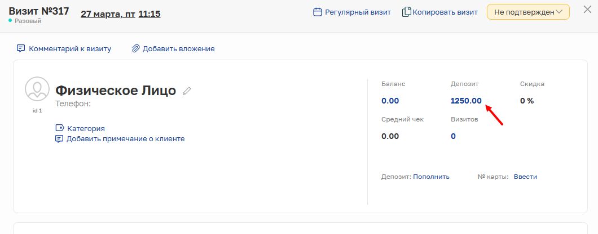Change the visit time 11:15

149,13
